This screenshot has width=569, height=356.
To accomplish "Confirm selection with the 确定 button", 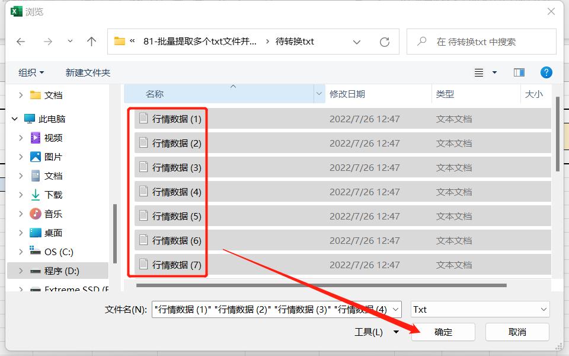I will click(x=443, y=332).
